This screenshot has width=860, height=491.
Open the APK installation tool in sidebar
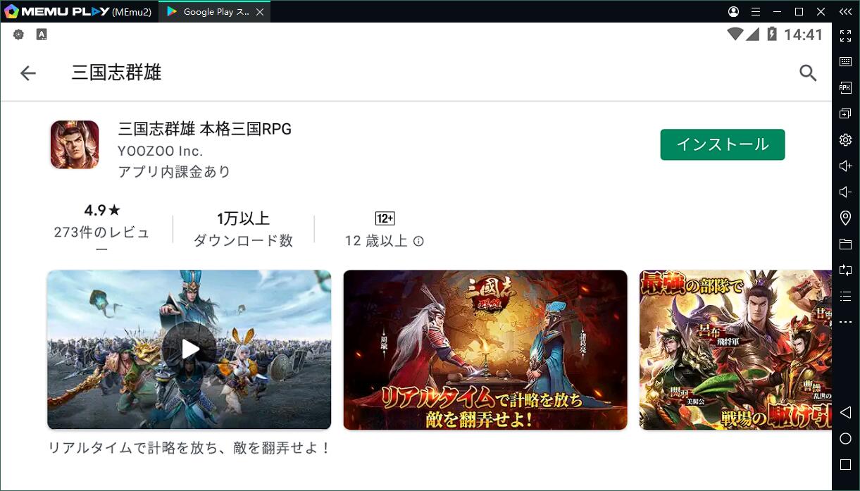[845, 87]
